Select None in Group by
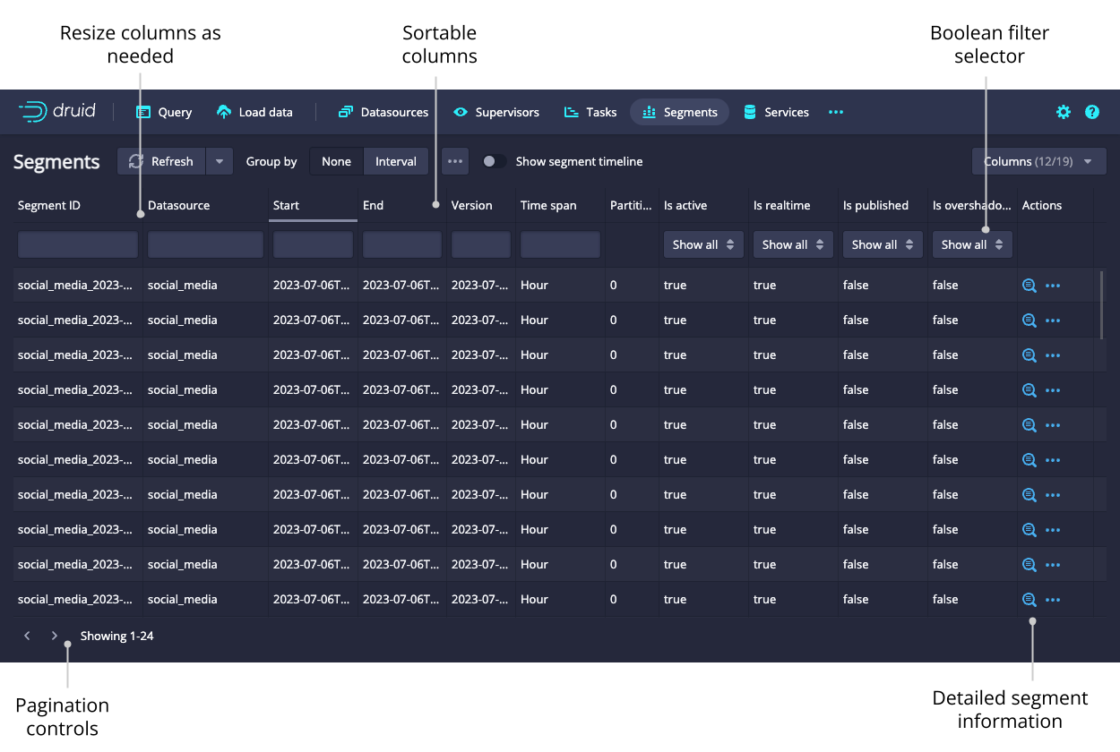The image size is (1120, 752). (x=336, y=161)
